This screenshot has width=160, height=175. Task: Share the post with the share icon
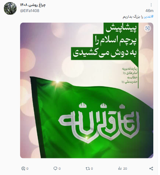pyautogui.click(x=151, y=168)
